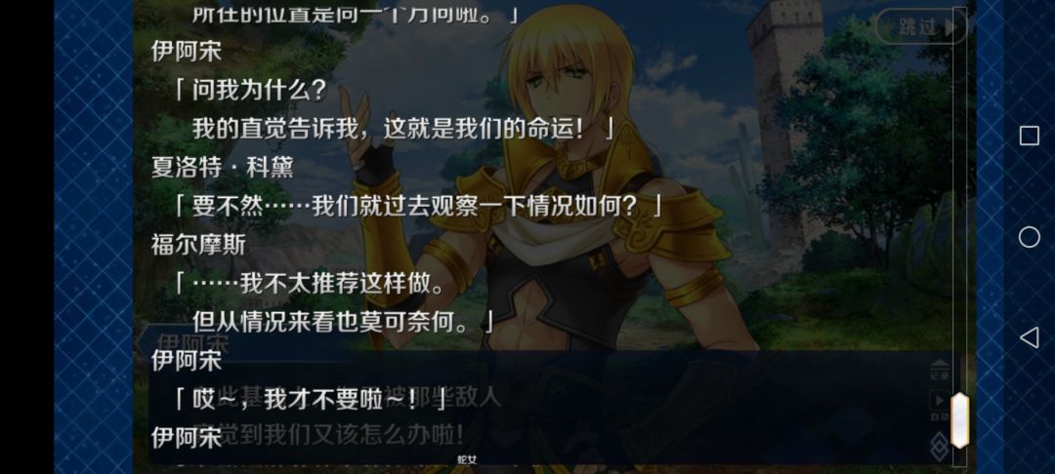Select the line 但从情况来看也莫可奈何

click(x=330, y=322)
